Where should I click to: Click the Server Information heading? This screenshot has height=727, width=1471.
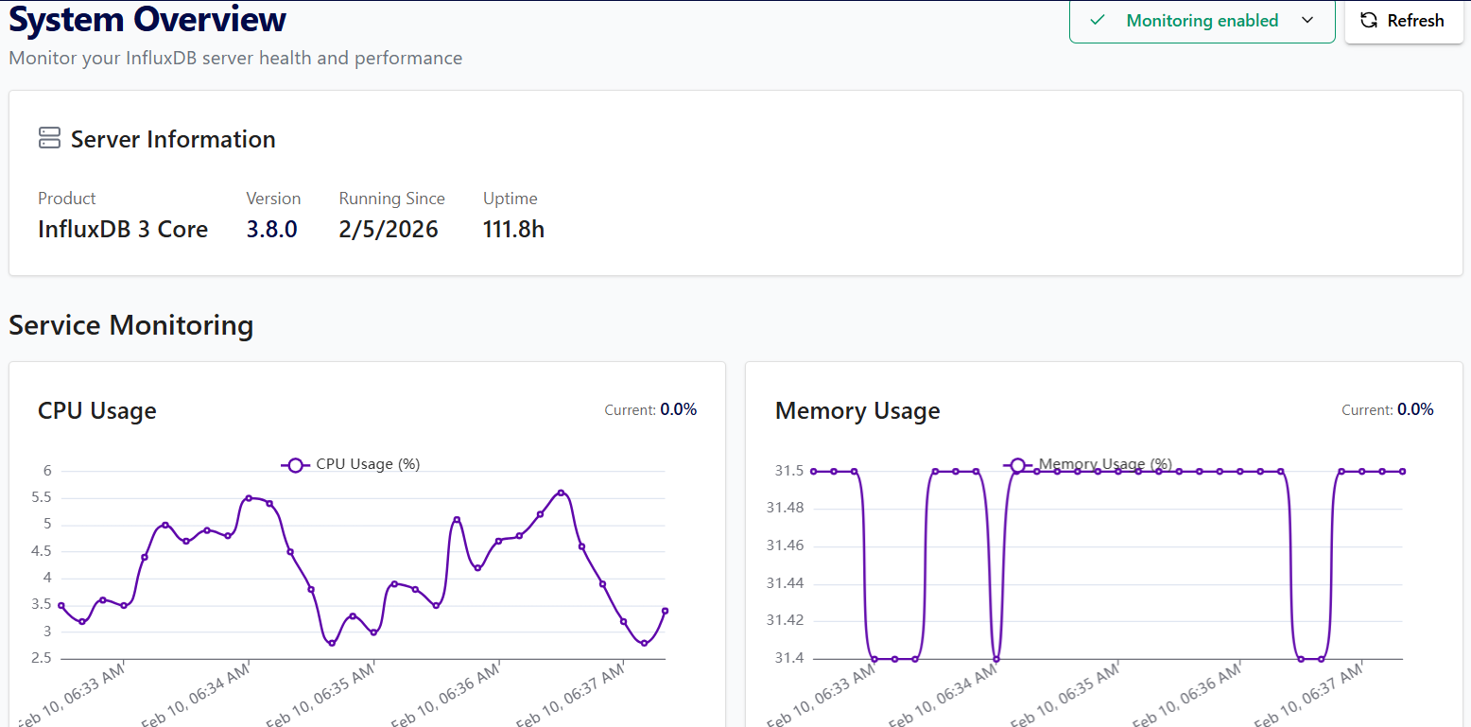[173, 139]
